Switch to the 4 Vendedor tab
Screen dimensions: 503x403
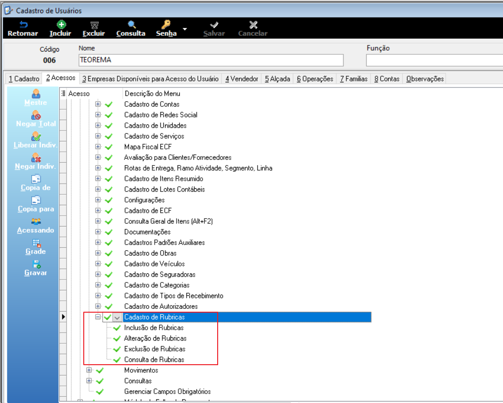[x=241, y=79]
